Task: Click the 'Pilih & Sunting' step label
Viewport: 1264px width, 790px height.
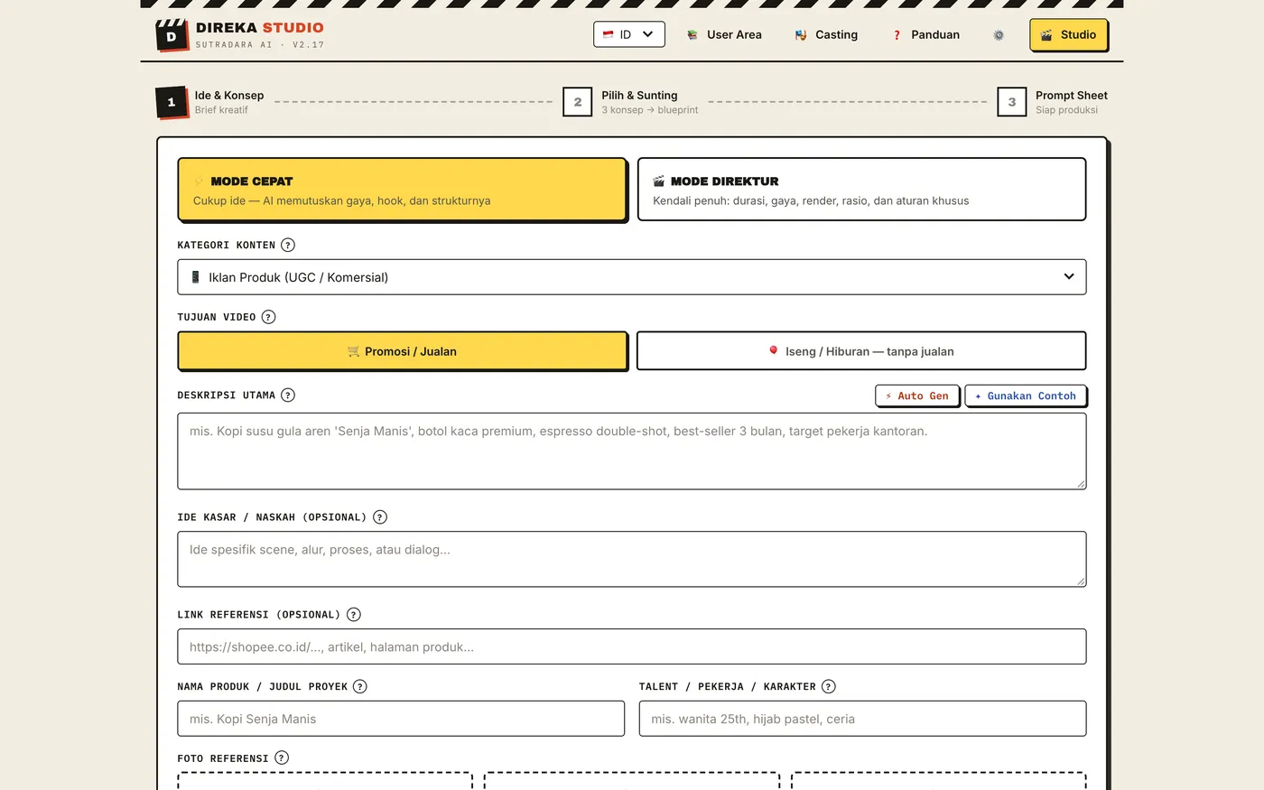Action: (639, 95)
